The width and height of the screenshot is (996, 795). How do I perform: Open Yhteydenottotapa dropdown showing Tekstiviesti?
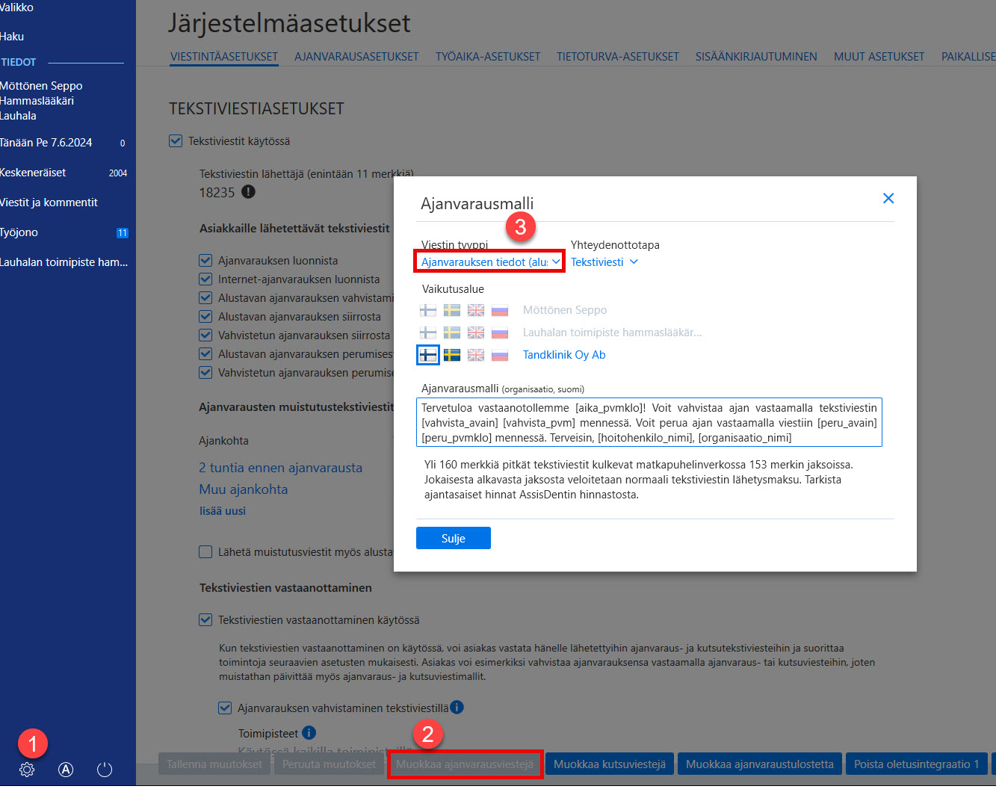point(604,262)
